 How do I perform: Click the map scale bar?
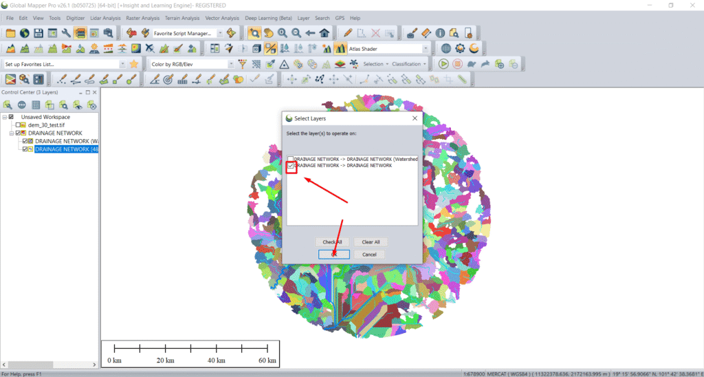click(191, 353)
